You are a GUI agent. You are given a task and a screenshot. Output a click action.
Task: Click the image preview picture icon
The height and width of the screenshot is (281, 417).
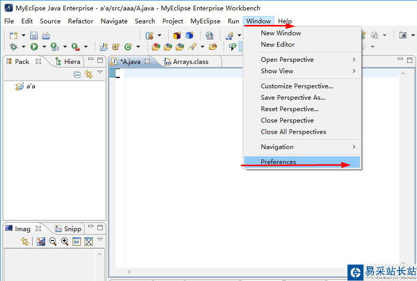[41, 242]
